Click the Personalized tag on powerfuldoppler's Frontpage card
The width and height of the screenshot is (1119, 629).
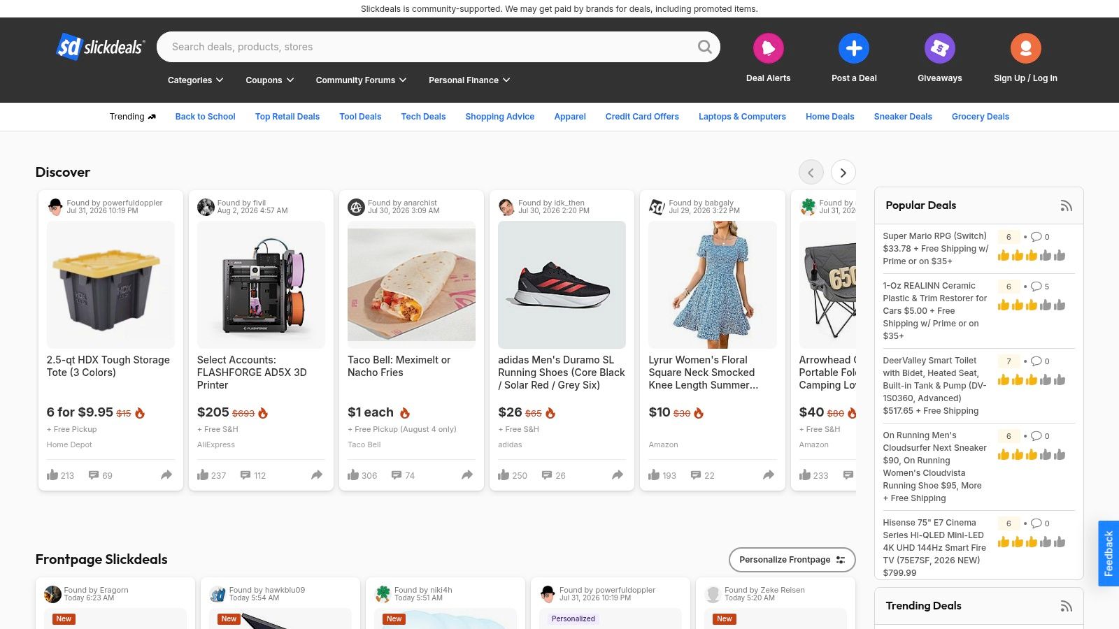pyautogui.click(x=573, y=619)
